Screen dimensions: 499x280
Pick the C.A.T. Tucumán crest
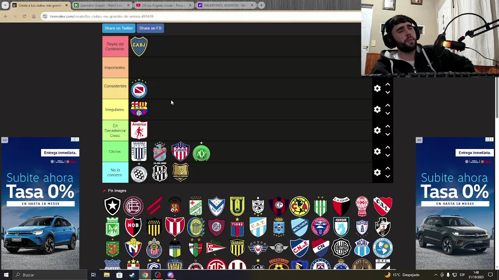coord(258,227)
